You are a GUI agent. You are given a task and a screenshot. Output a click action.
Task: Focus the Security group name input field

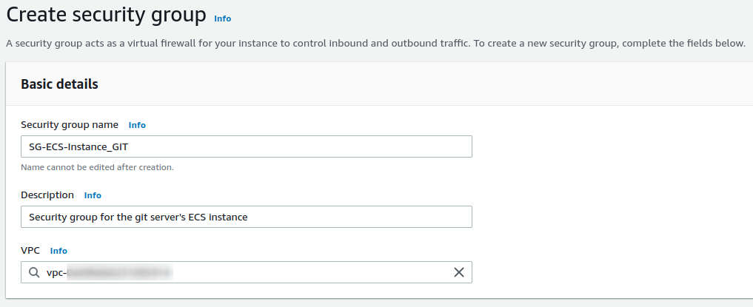click(296, 146)
